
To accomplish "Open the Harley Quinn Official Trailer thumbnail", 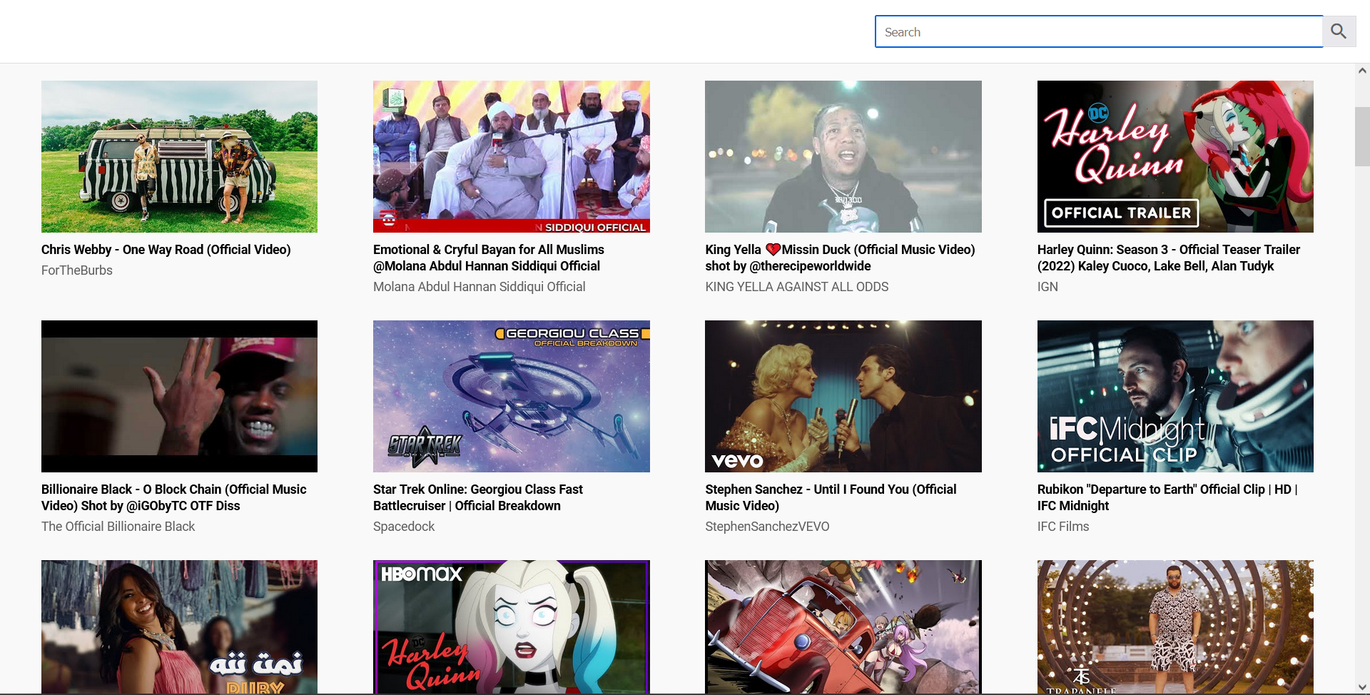I will click(x=1175, y=156).
